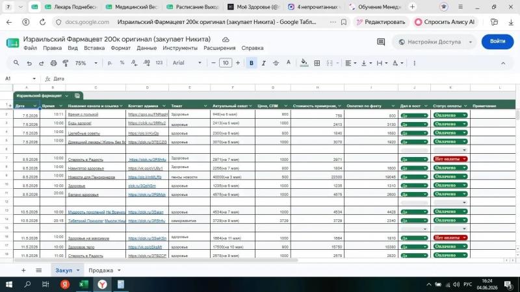This screenshot has height=292, width=520.
Task: Open the comments history icon
Action: tap(381, 42)
